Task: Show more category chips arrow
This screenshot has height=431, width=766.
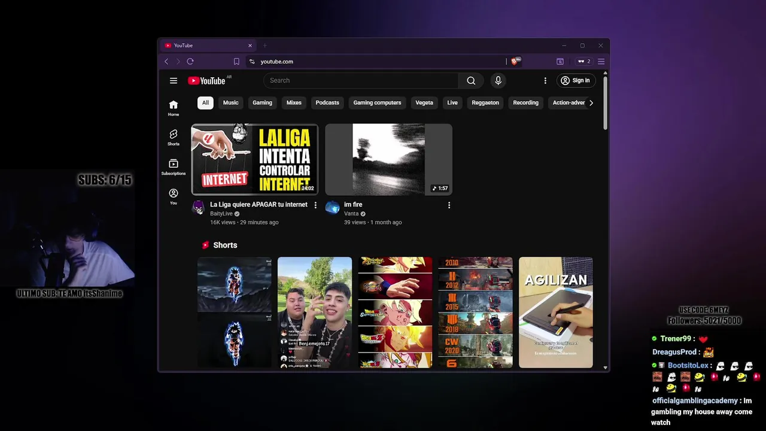Action: click(x=591, y=103)
